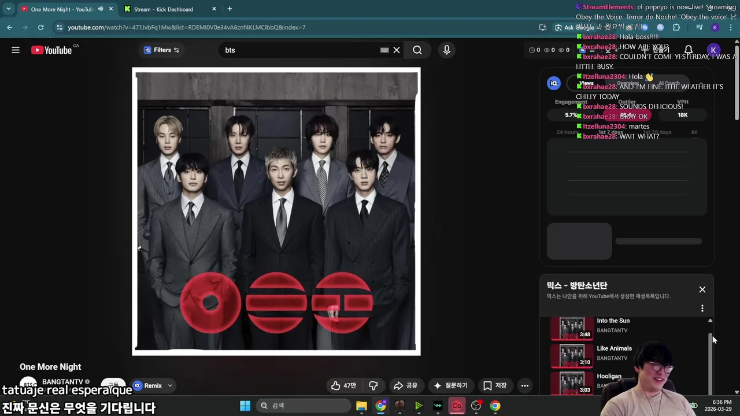Viewport: 740px width, 416px height.
Task: Click taskbar 검색 search box
Action: 303,406
